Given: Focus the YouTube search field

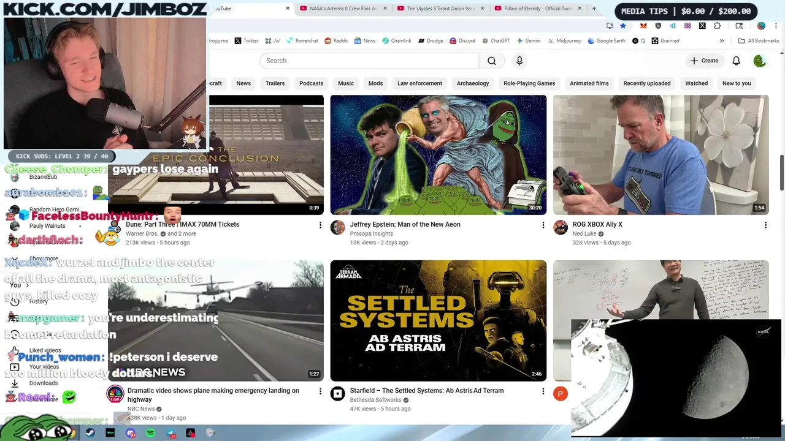Looking at the screenshot, I should [369, 61].
